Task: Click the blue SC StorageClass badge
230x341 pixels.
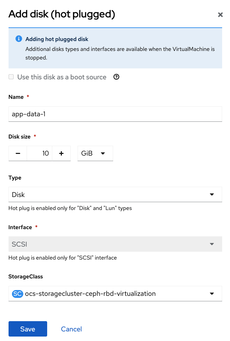Action: pyautogui.click(x=17, y=293)
